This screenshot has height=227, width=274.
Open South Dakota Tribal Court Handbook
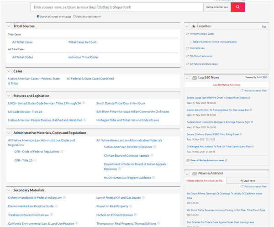pyautogui.click(x=121, y=103)
